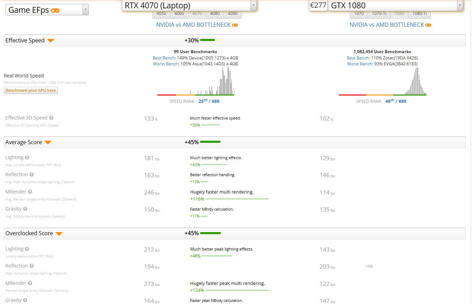Collapse the Overclocked Score section arrow
473x304 pixels.
[59, 233]
